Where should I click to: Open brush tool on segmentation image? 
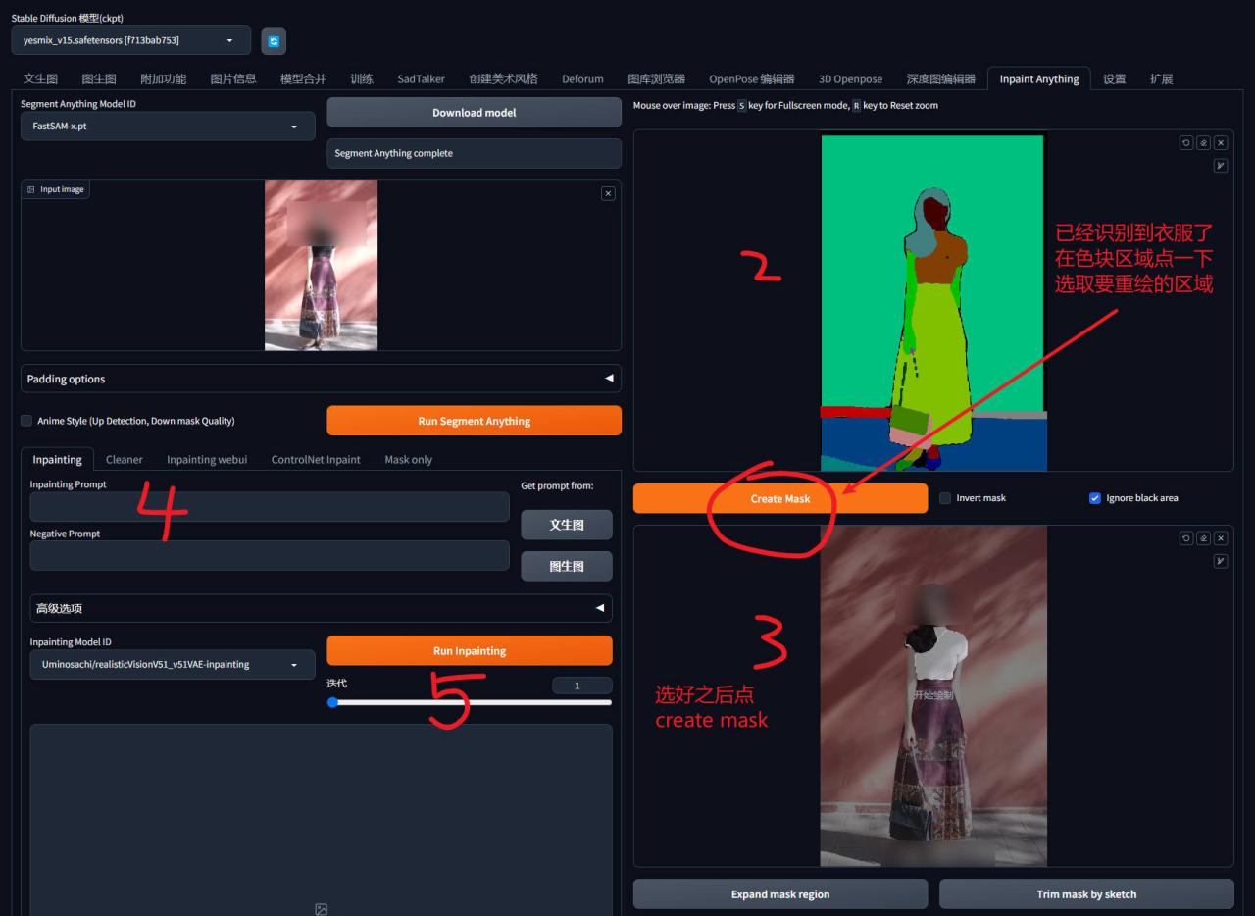pos(1221,166)
